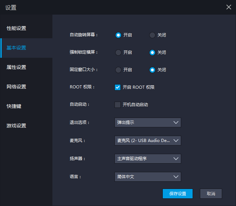The image size is (236, 206).
Task: Turn on 固定窗口大小 via 开启
Action: 118,70
